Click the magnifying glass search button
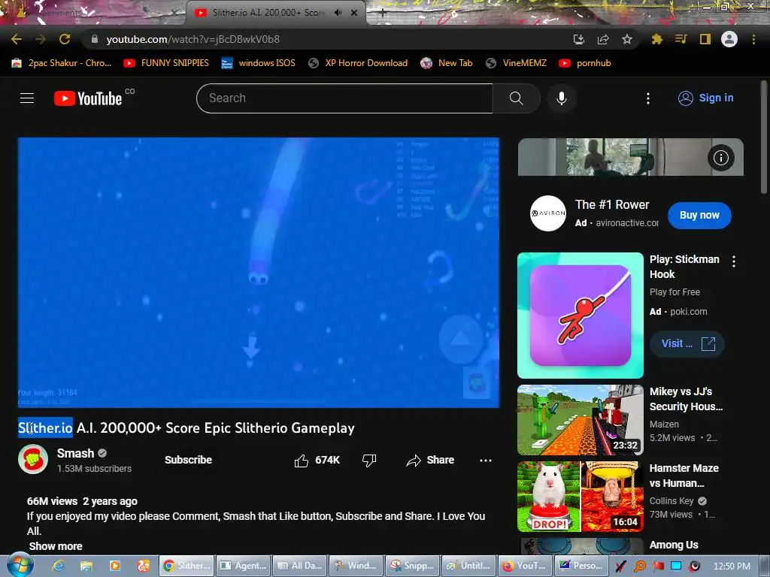Image resolution: width=770 pixels, height=577 pixels. (516, 98)
